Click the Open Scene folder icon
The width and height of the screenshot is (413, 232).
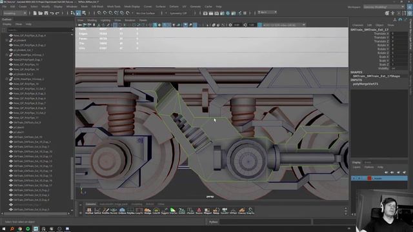click(x=40, y=13)
